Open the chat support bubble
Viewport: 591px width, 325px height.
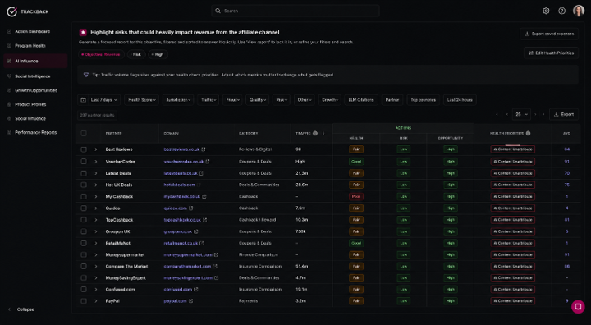pos(578,306)
